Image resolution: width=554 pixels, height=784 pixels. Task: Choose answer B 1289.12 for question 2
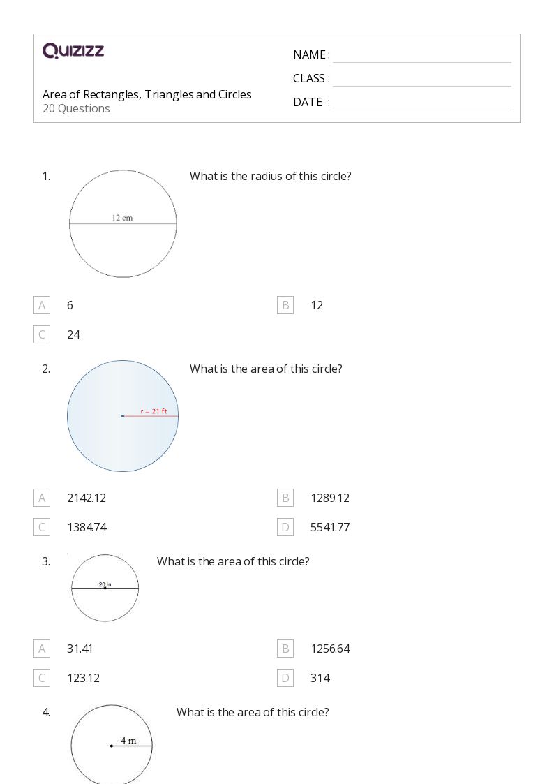285,498
